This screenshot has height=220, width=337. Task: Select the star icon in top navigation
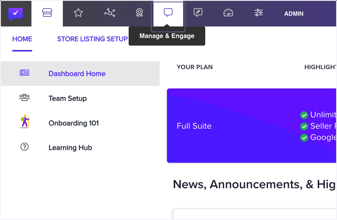pyautogui.click(x=78, y=13)
